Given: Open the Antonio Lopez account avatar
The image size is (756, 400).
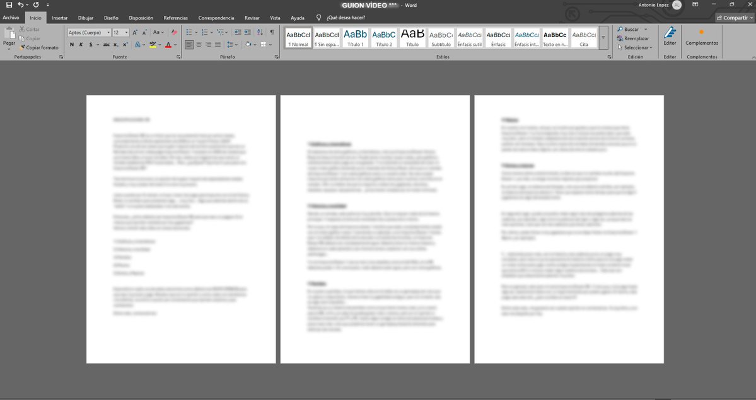Looking at the screenshot, I should [677, 5].
